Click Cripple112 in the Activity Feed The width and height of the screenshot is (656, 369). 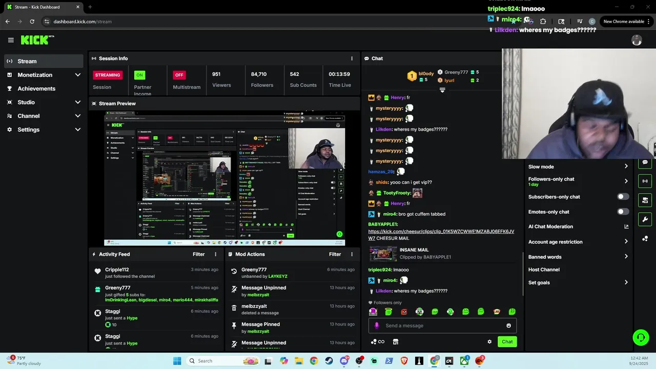tap(117, 270)
